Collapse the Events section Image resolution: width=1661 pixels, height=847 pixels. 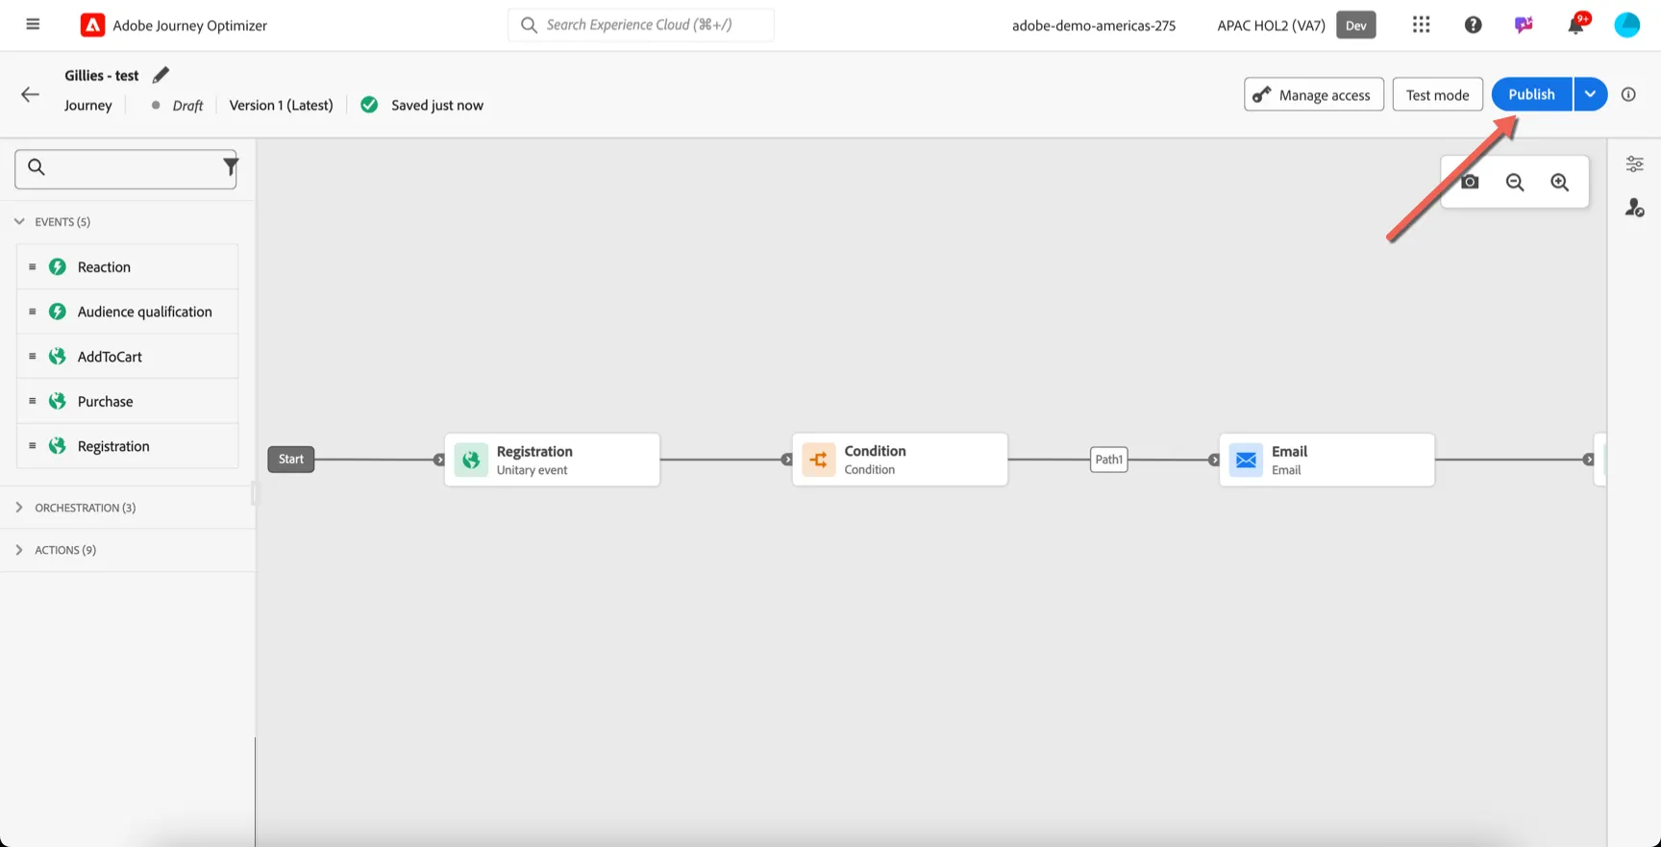[19, 221]
